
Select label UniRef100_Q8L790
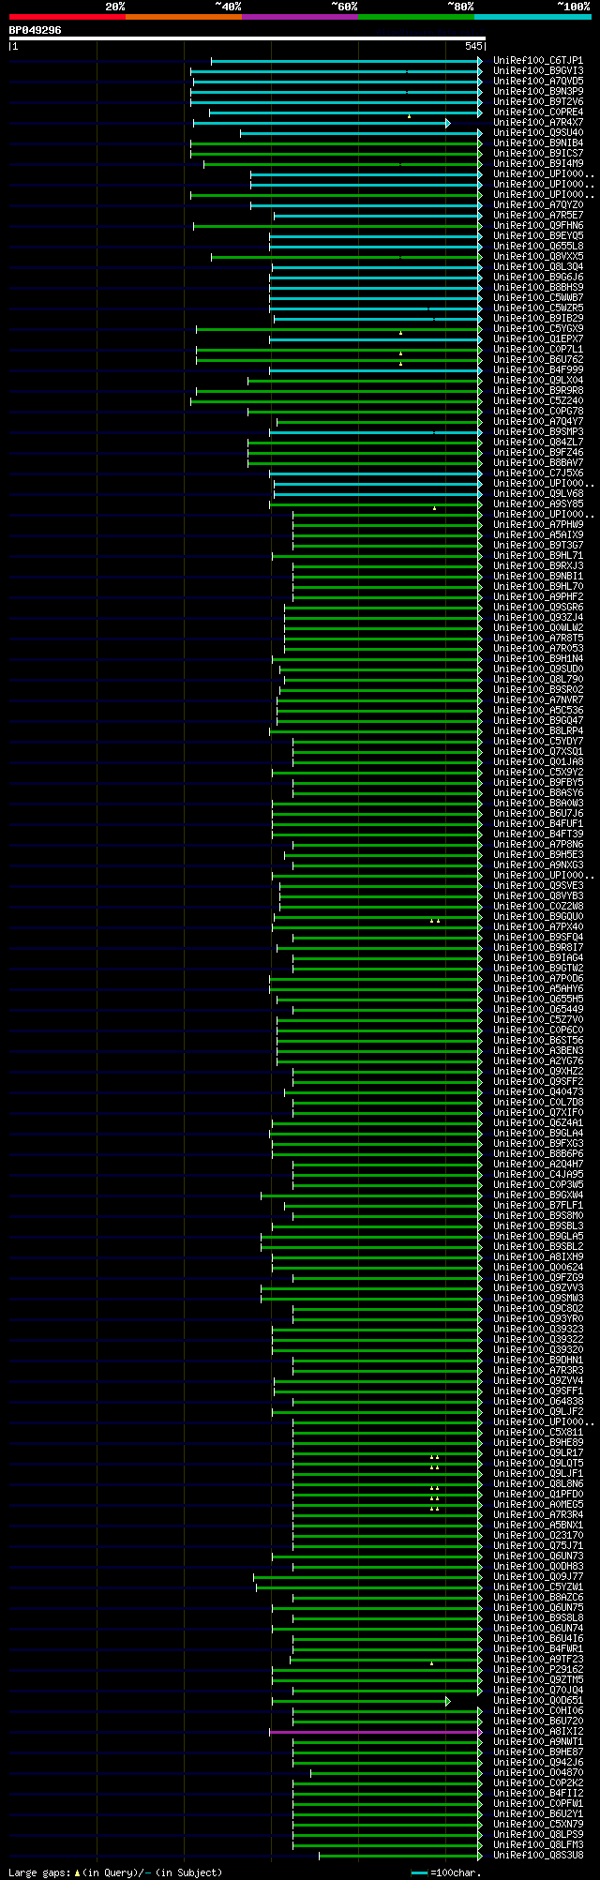[538, 680]
